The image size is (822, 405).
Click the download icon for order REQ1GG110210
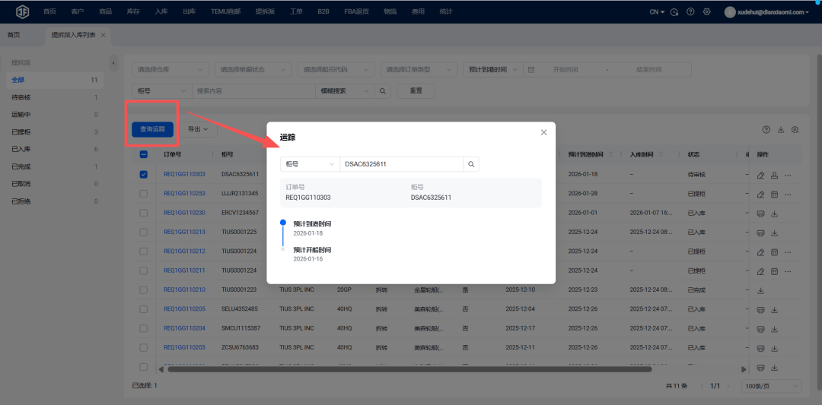[x=760, y=290]
